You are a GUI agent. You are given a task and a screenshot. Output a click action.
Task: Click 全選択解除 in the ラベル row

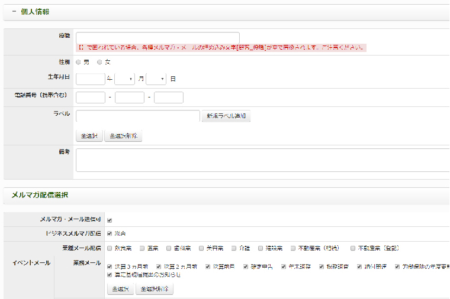coord(123,136)
